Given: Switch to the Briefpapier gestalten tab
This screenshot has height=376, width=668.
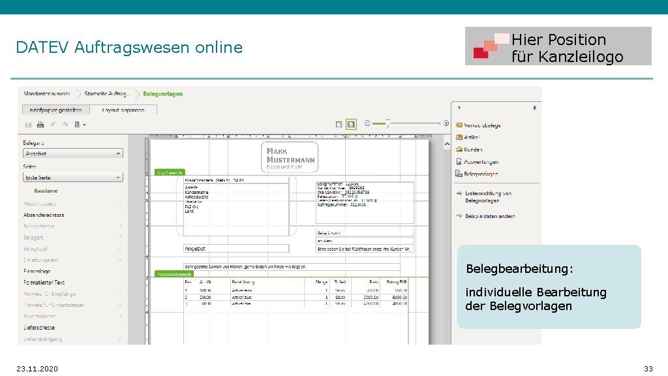Looking at the screenshot, I should [55, 109].
